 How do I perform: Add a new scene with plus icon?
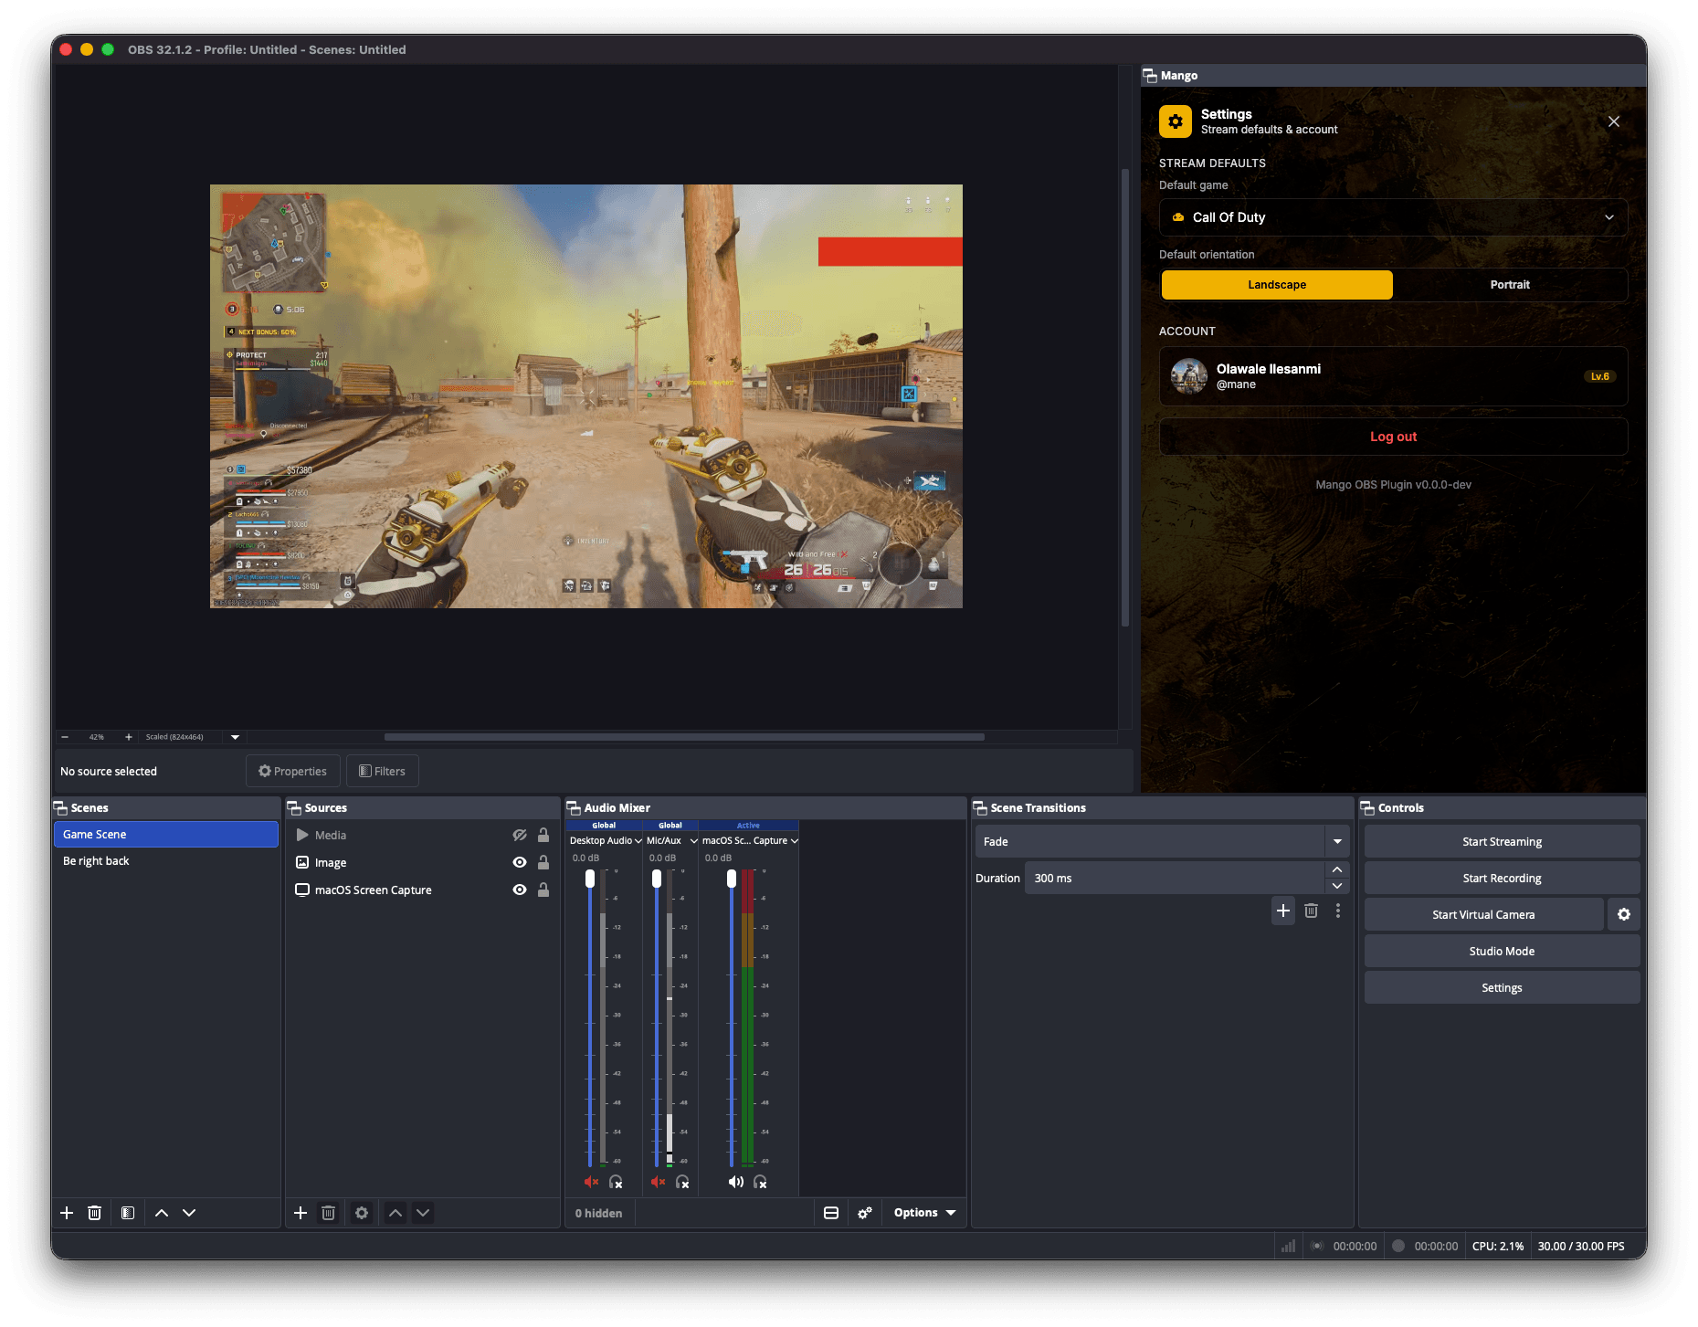(x=67, y=1213)
